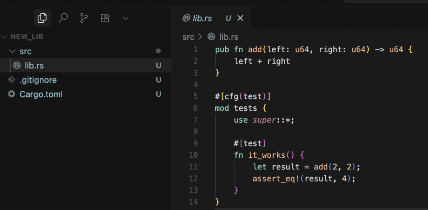This screenshot has height=210, width=428.
Task: Click the Rust icon in the lib.rs tab
Action: (186, 18)
